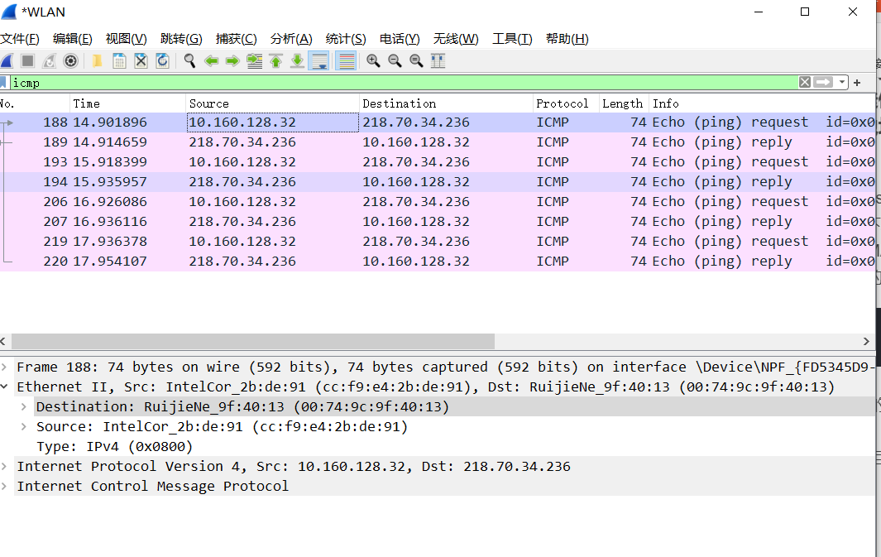The image size is (881, 557).
Task: Open the 工具(T) menu
Action: (512, 39)
